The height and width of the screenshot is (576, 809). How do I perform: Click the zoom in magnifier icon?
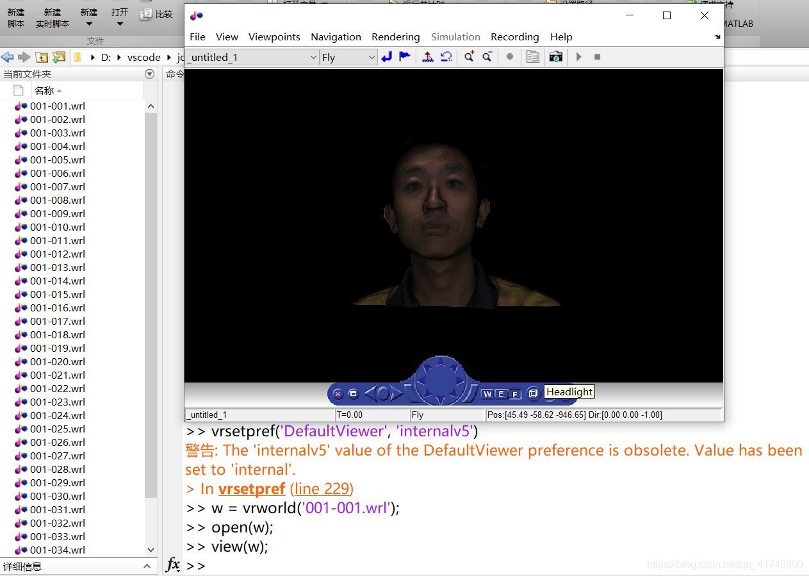pyautogui.click(x=470, y=57)
